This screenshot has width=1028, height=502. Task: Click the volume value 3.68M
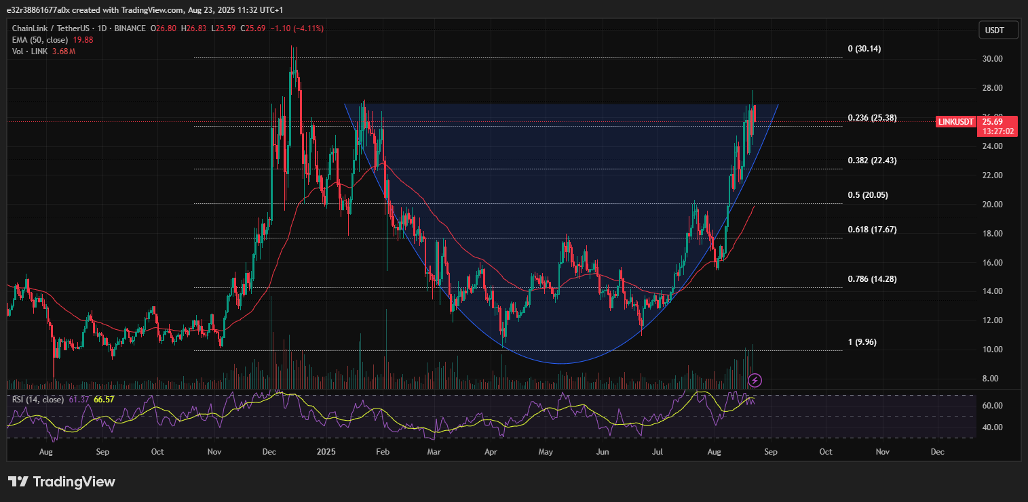[x=63, y=51]
